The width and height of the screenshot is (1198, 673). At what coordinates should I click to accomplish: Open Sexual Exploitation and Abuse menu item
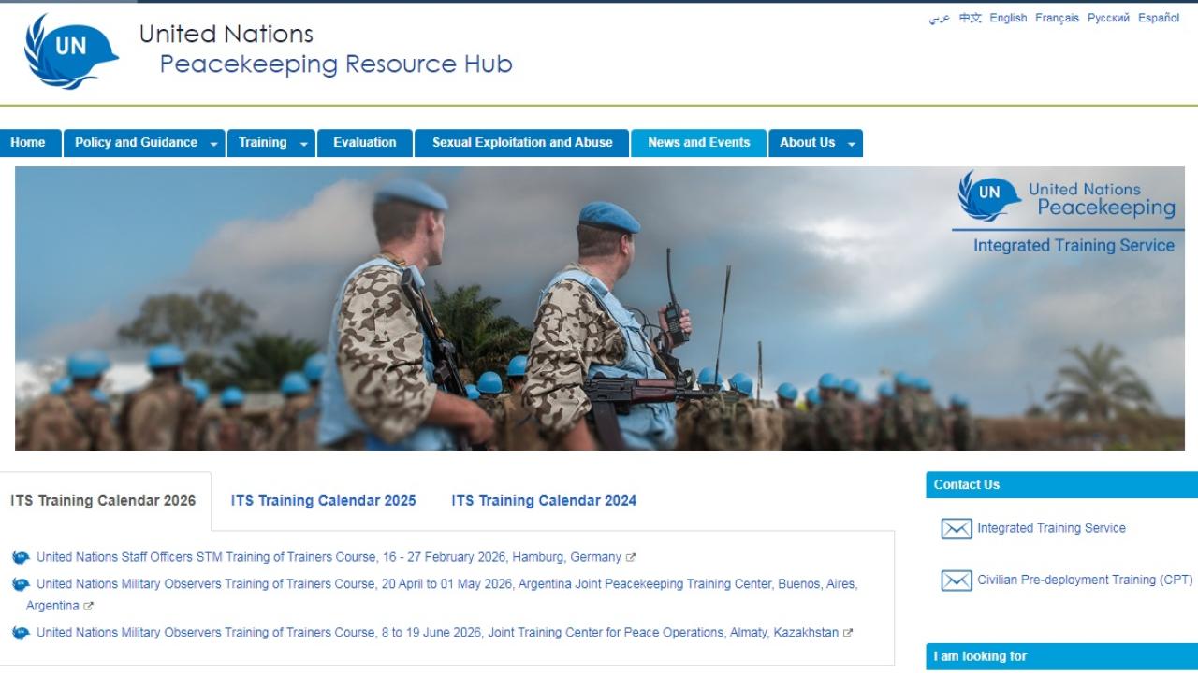522,143
